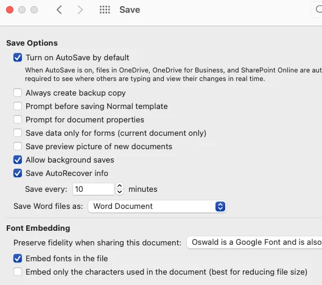Increase the Save every minutes stepper
The height and width of the screenshot is (285, 322).
coord(119,186)
